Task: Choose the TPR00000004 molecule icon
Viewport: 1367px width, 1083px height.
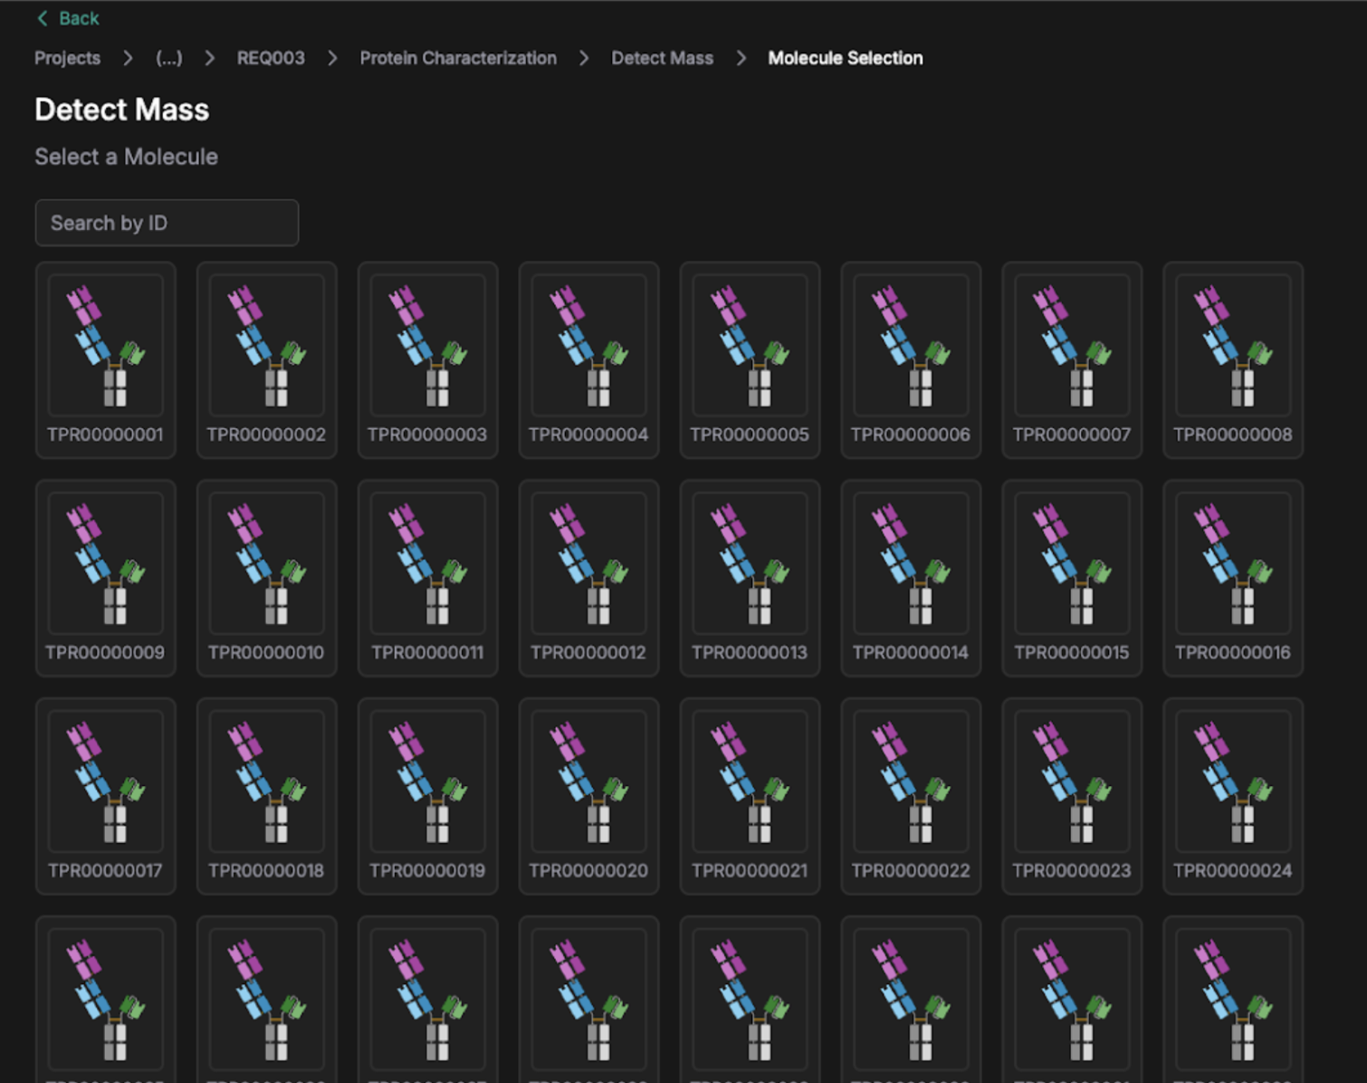Action: point(589,346)
